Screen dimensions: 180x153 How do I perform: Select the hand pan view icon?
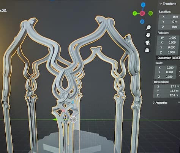tap(148, 35)
